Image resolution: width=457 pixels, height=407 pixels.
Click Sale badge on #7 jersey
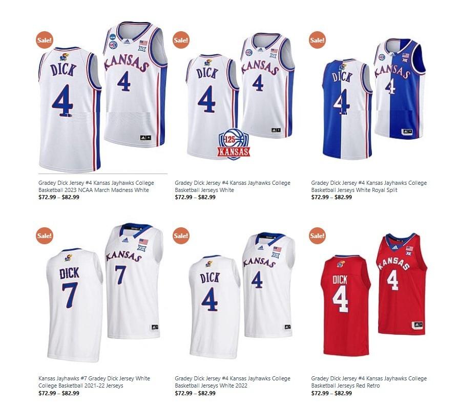[44, 235]
